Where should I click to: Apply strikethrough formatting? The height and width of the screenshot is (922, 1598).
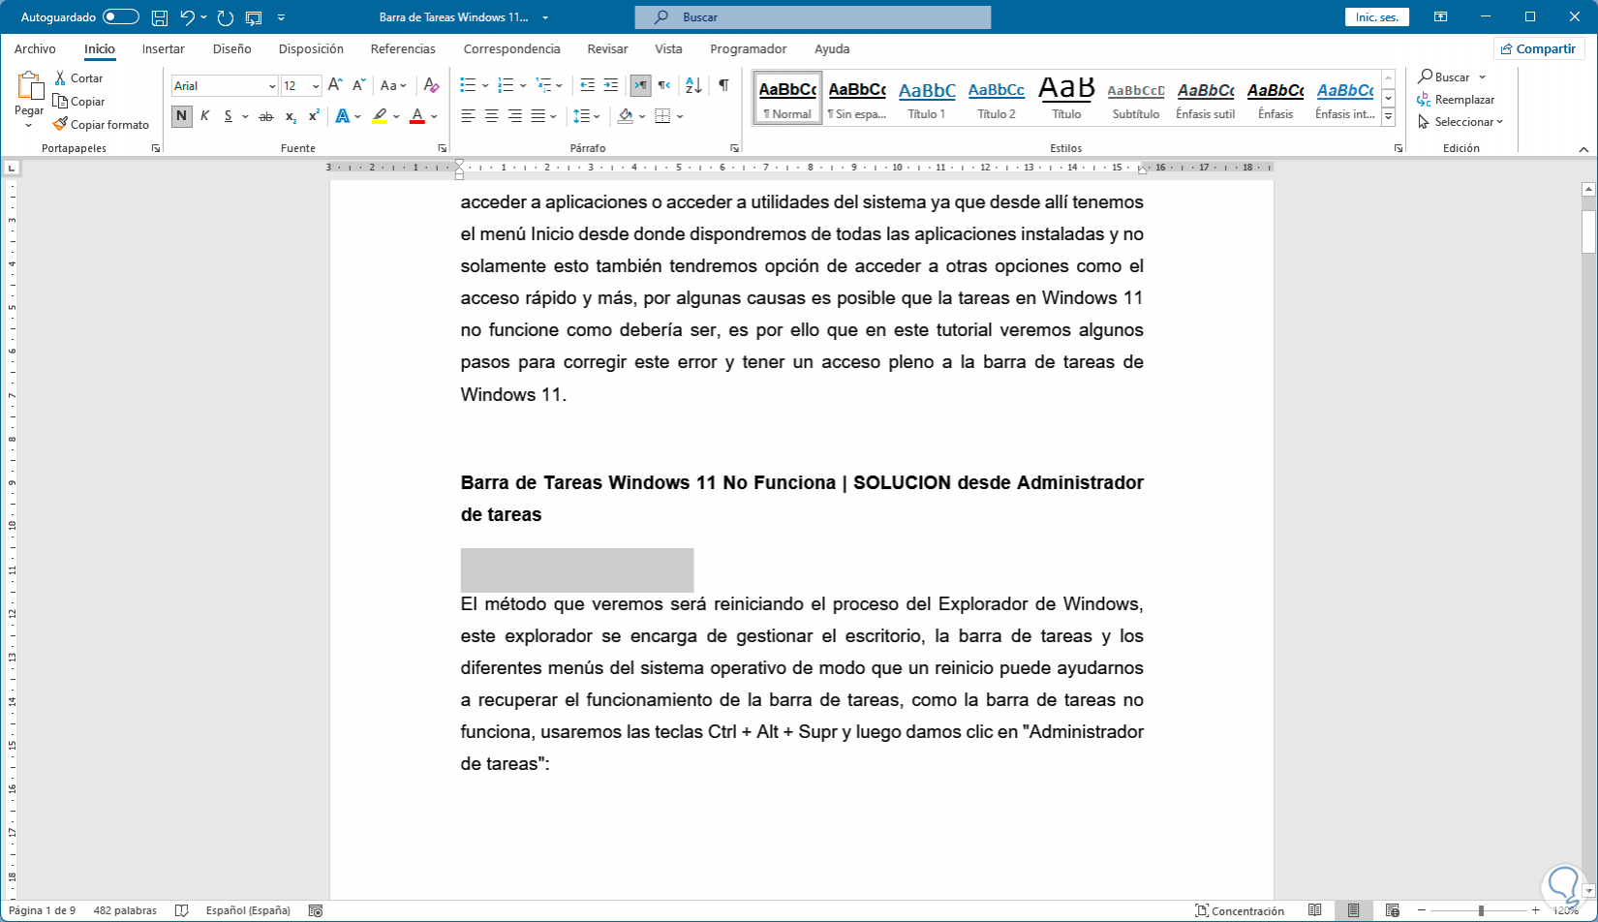[266, 116]
